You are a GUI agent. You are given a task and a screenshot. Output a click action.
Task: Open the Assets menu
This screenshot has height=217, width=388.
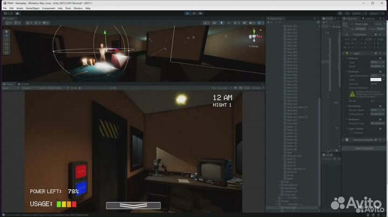(x=19, y=8)
